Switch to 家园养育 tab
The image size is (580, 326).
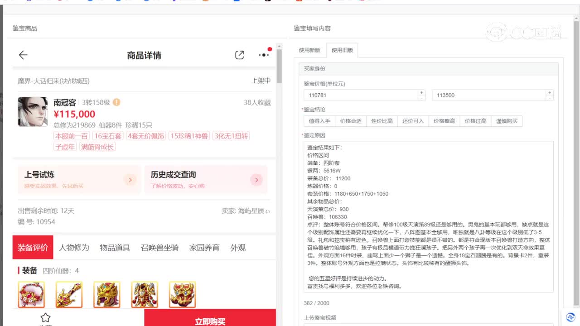[204, 248]
